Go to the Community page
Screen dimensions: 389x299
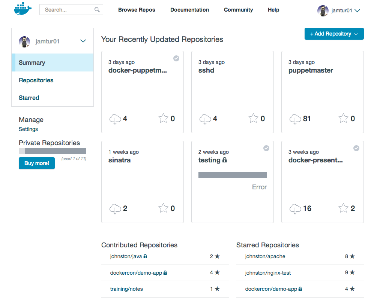[239, 10]
